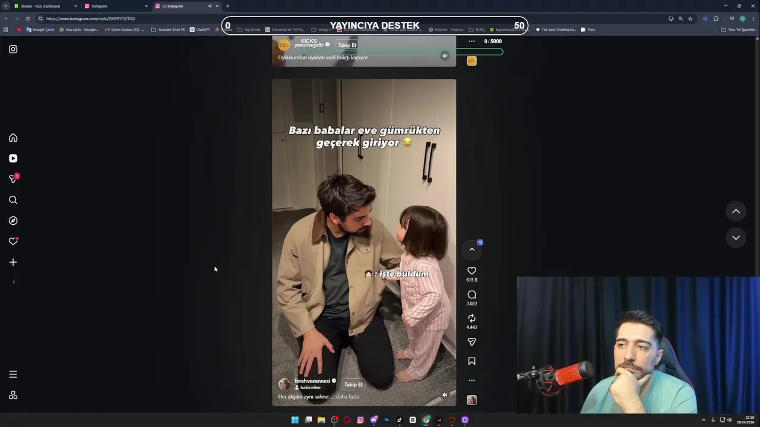Open the Google Çeviri bookmark

coord(40,30)
